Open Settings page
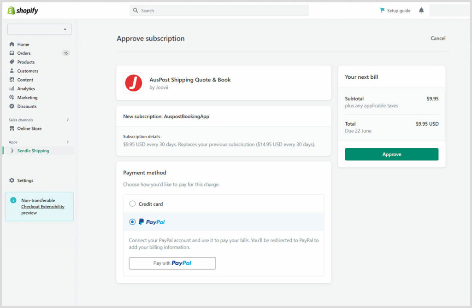Image resolution: width=472 pixels, height=308 pixels. coord(25,180)
